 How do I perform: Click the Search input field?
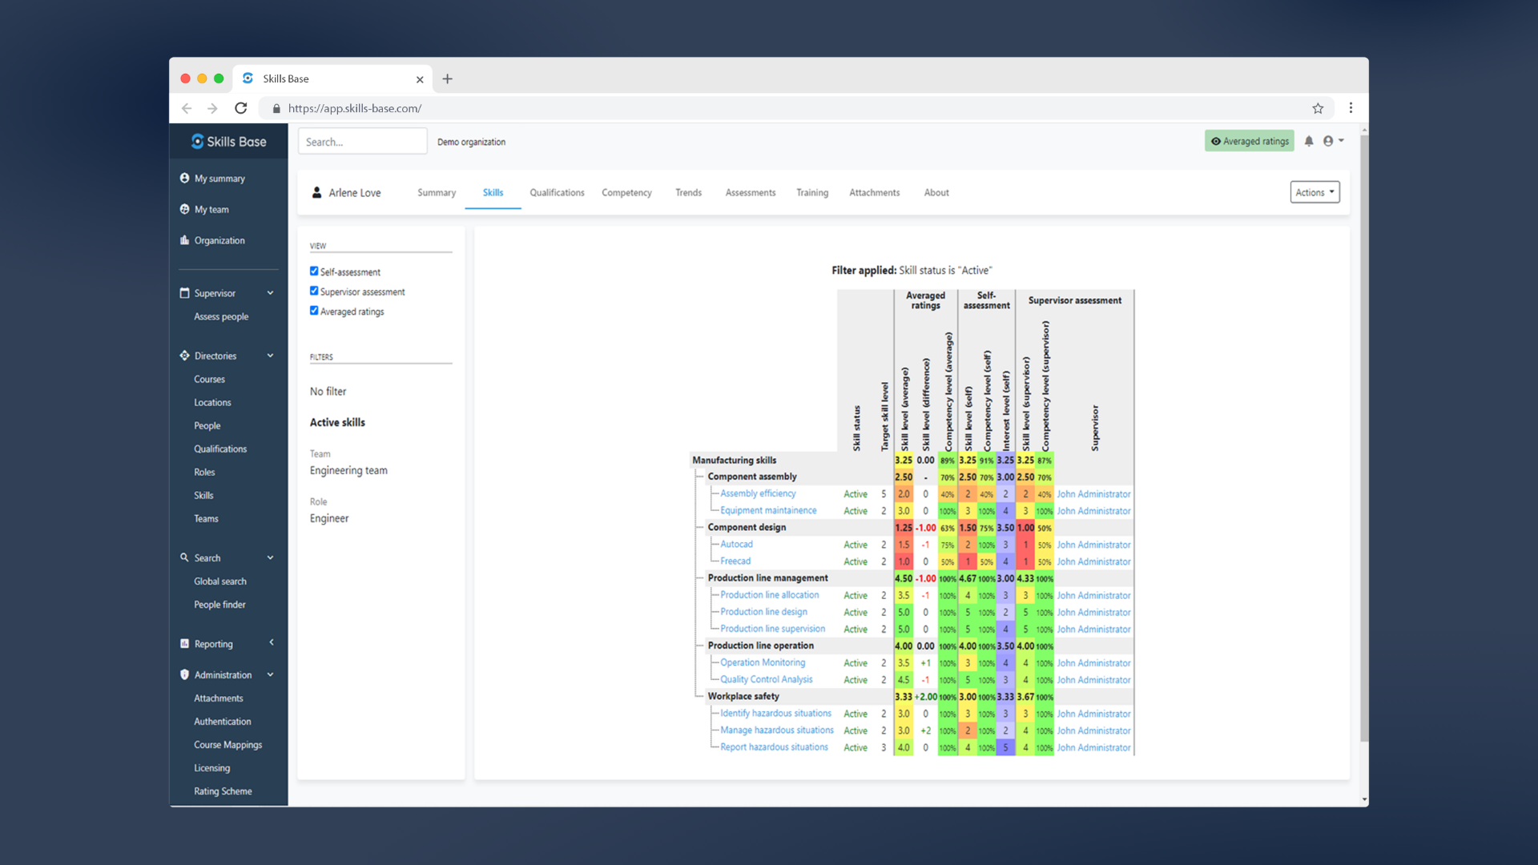click(362, 142)
